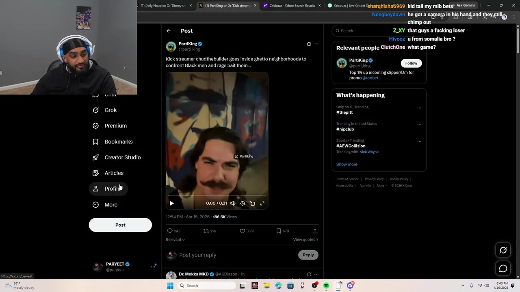The width and height of the screenshot is (520, 292).
Task: Open View quotes link
Action: tap(305, 240)
